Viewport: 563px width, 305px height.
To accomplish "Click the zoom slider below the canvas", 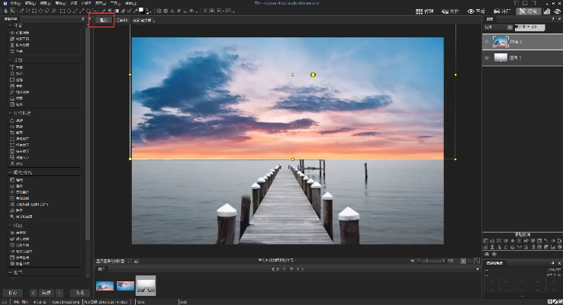I will (x=432, y=262).
